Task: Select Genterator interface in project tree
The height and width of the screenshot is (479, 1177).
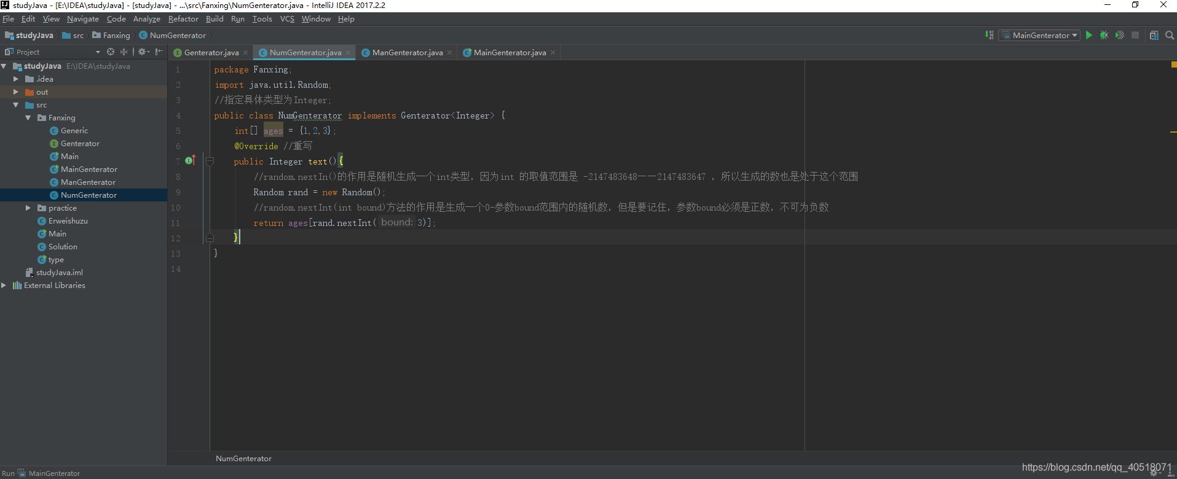Action: tap(80, 144)
